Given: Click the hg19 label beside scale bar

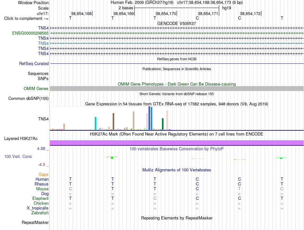Looking at the screenshot, I should click(x=227, y=8).
